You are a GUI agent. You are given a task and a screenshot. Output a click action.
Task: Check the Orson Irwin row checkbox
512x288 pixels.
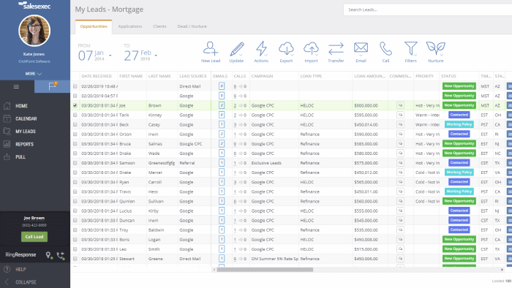point(75,134)
